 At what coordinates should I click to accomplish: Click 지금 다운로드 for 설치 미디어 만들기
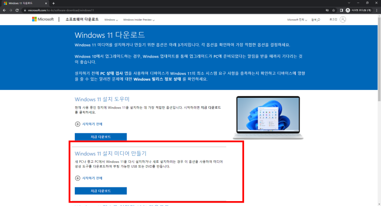pos(101,191)
